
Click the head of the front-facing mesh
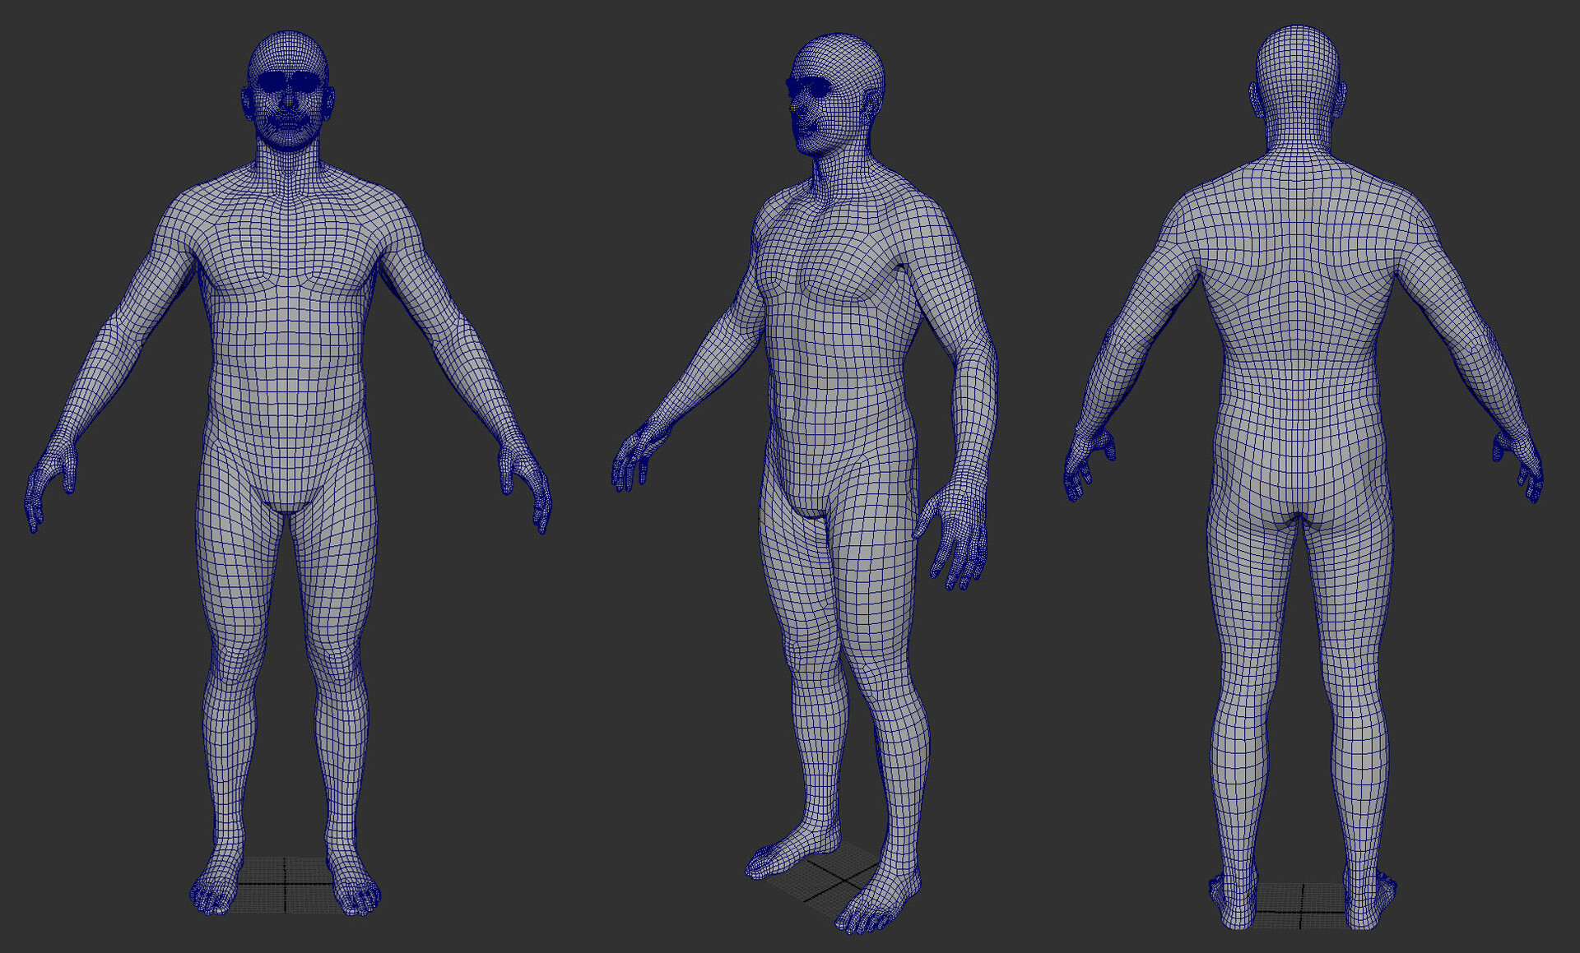coord(288,90)
